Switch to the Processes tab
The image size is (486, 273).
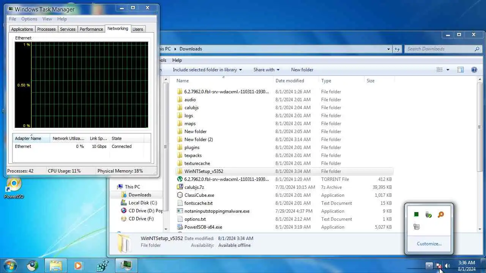[46, 29]
